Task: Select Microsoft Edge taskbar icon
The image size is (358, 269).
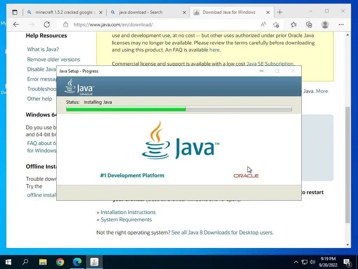Action: tap(77, 262)
